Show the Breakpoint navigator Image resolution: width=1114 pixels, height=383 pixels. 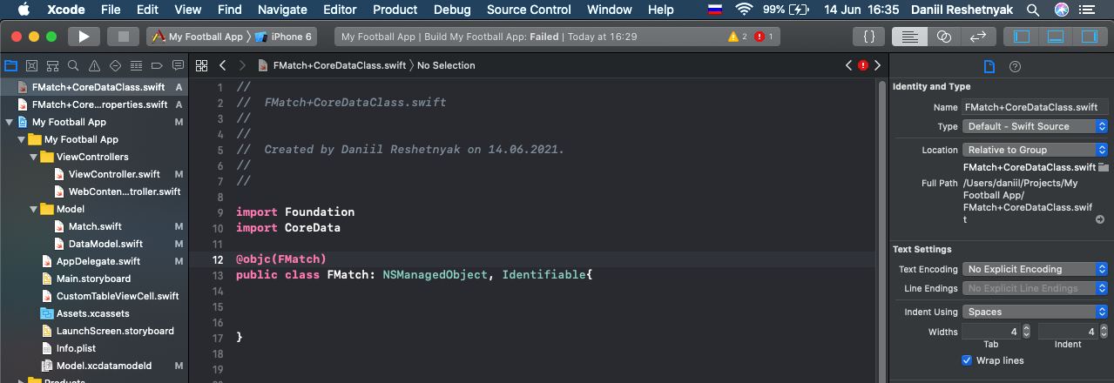(x=157, y=65)
